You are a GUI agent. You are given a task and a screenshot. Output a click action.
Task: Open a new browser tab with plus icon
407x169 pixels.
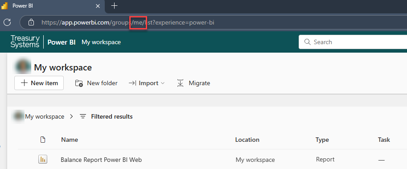pos(114,6)
